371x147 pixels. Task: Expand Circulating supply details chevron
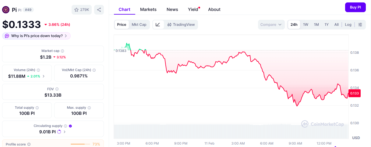point(65,132)
